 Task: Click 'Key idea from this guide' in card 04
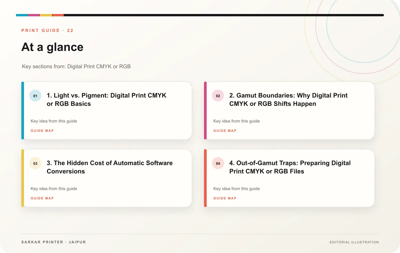[x=236, y=189]
